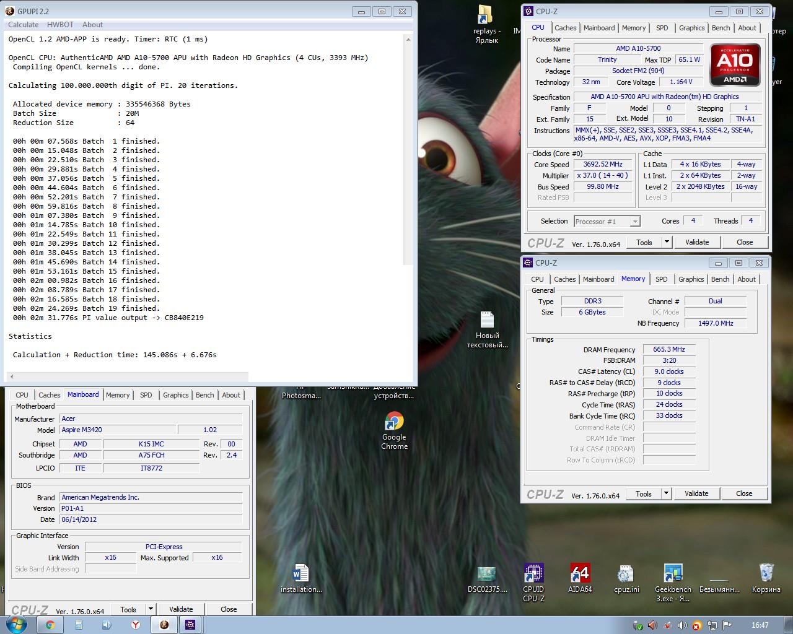Screen dimensions: 793x634
Task: Open the About menu in GPUPI
Action: pyautogui.click(x=92, y=25)
